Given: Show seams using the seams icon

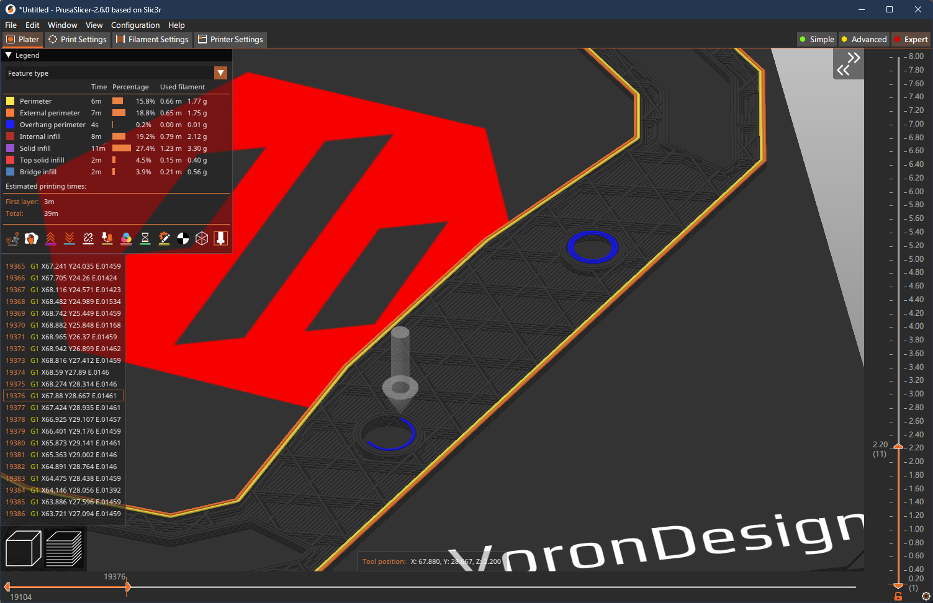Looking at the screenshot, I should [x=88, y=238].
